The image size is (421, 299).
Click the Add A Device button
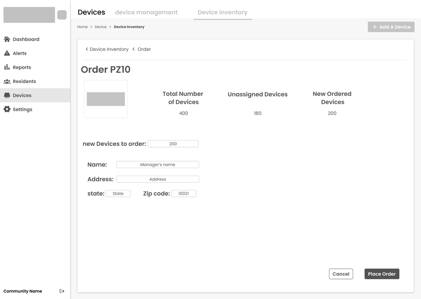[391, 27]
